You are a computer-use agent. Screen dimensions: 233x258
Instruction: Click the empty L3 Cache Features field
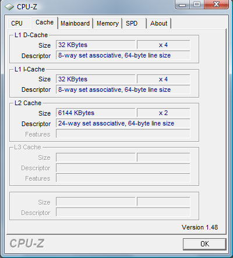[123, 178]
